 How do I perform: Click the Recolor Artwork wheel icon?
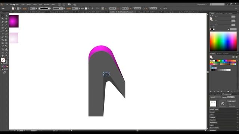pos(92,9)
